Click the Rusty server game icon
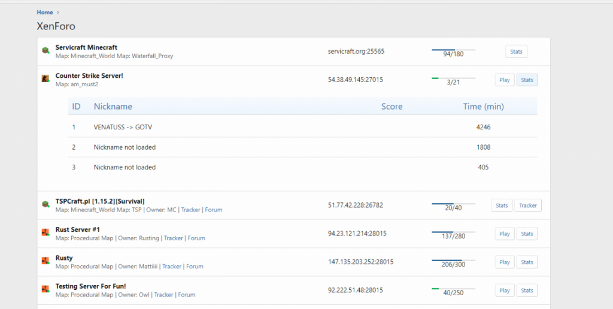613x309 pixels. 45,261
